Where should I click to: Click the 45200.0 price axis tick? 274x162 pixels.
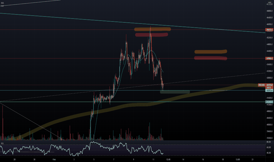(269, 38)
